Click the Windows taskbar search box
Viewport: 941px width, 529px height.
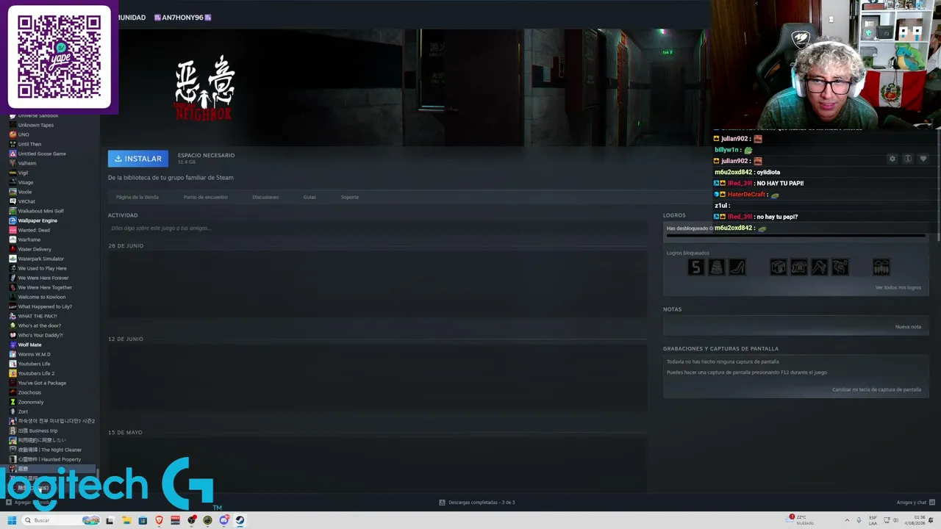[x=61, y=520]
